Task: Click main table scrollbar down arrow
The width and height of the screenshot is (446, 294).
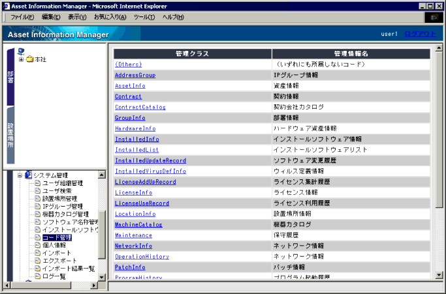Action: tap(439, 275)
